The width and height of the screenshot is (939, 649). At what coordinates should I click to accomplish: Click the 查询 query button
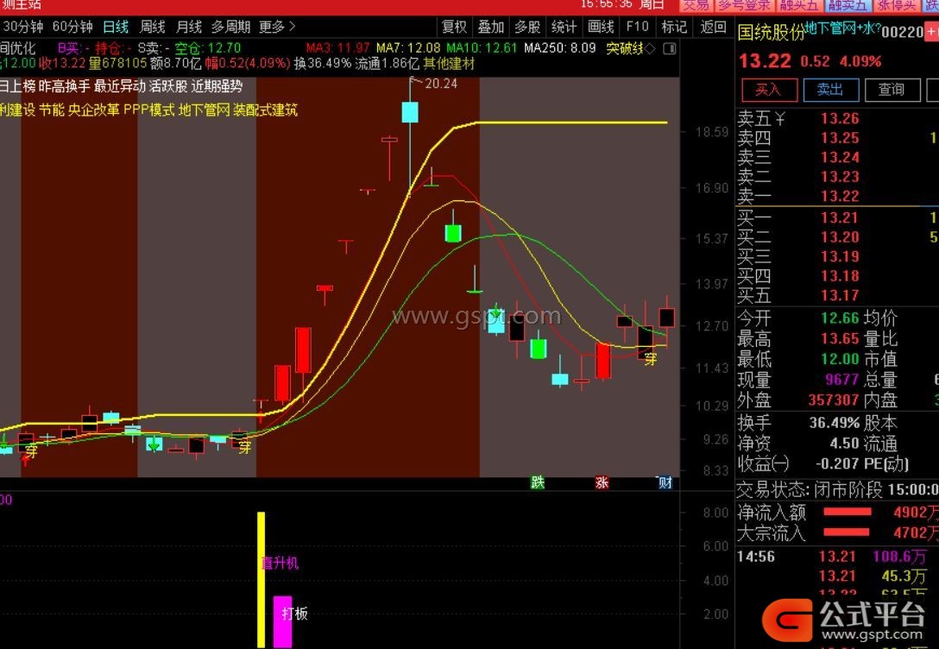click(892, 90)
